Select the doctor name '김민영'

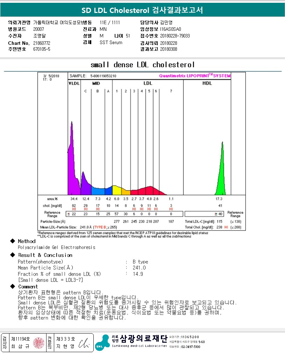166,22
